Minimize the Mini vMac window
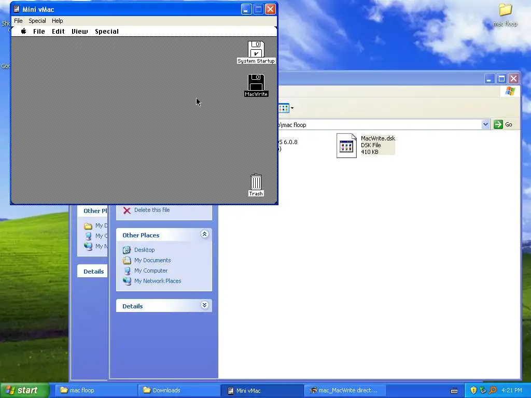The image size is (531, 398). coord(246,9)
